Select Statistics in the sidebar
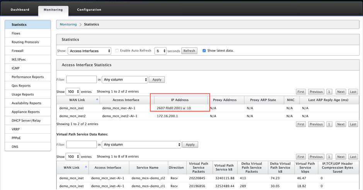Screen dimensions: 363x190 click(28, 24)
